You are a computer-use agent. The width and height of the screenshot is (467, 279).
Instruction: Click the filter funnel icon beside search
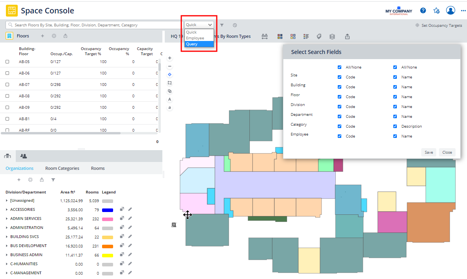pos(222,25)
